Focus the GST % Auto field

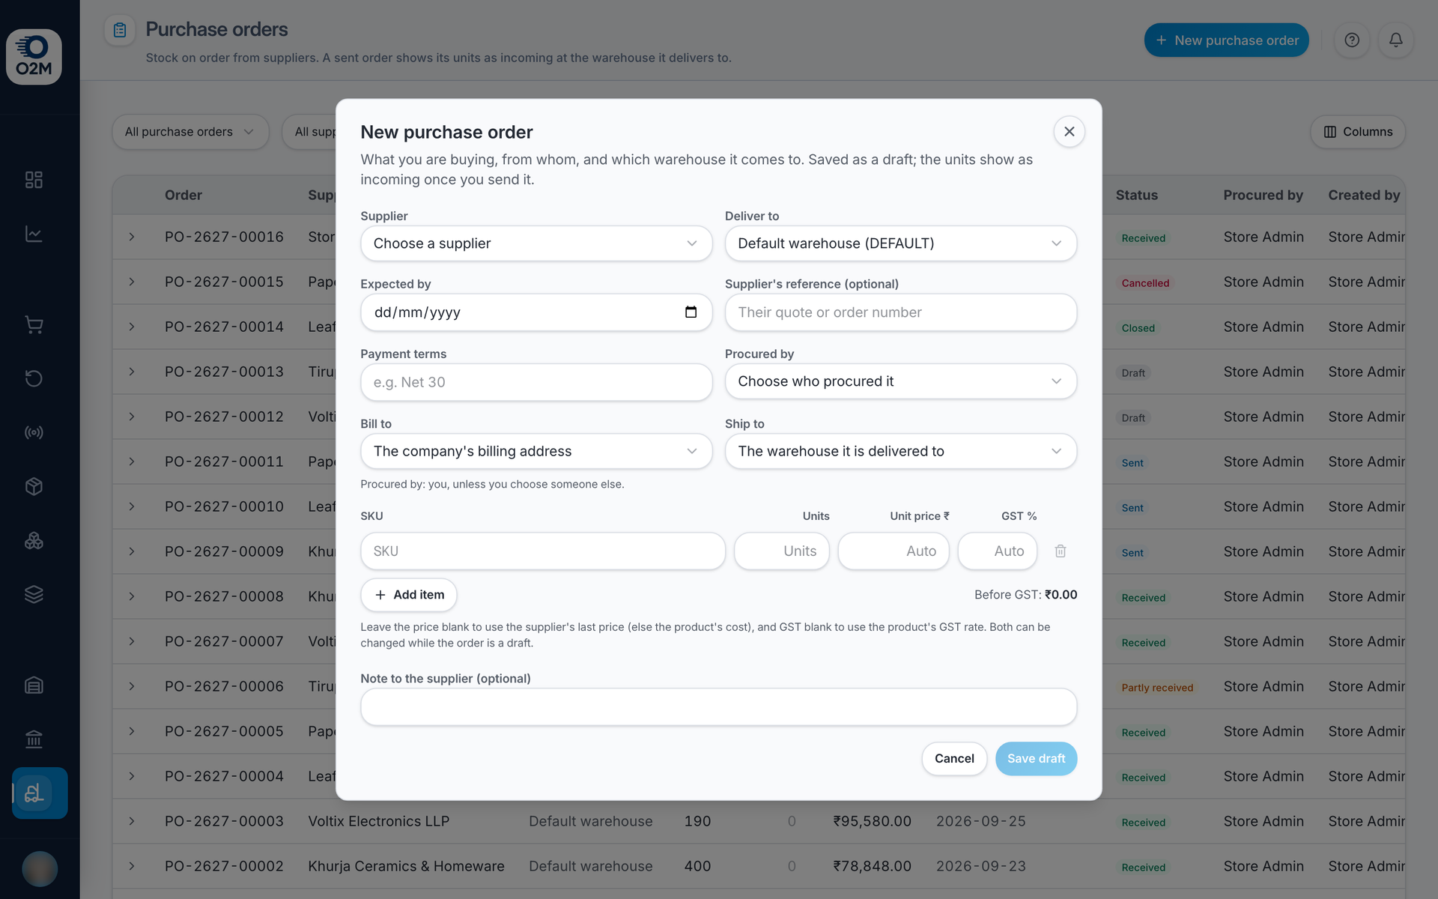coord(998,551)
